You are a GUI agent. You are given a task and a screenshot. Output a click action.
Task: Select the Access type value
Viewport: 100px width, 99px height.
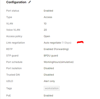pos(48,17)
